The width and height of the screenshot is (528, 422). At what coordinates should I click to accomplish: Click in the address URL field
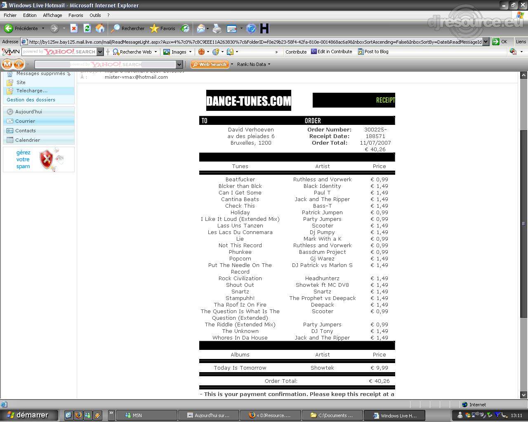[255, 42]
